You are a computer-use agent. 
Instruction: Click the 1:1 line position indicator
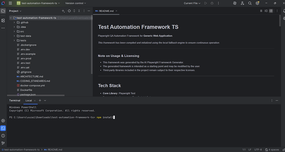click(244, 150)
